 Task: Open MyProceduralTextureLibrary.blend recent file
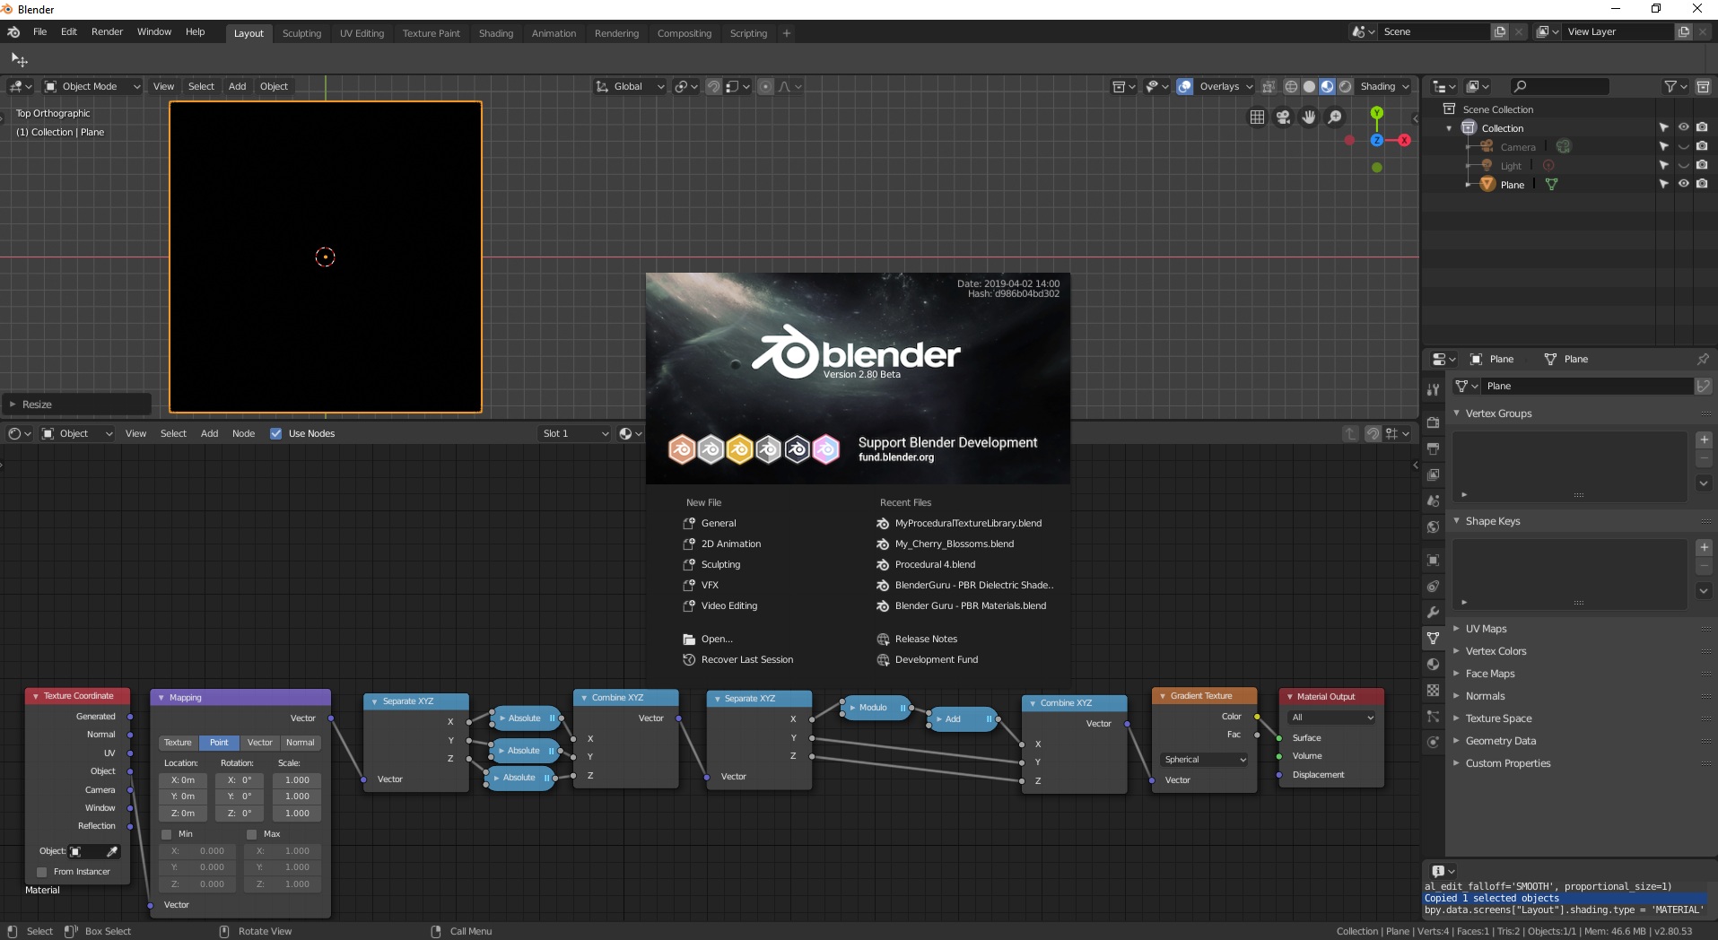[968, 523]
